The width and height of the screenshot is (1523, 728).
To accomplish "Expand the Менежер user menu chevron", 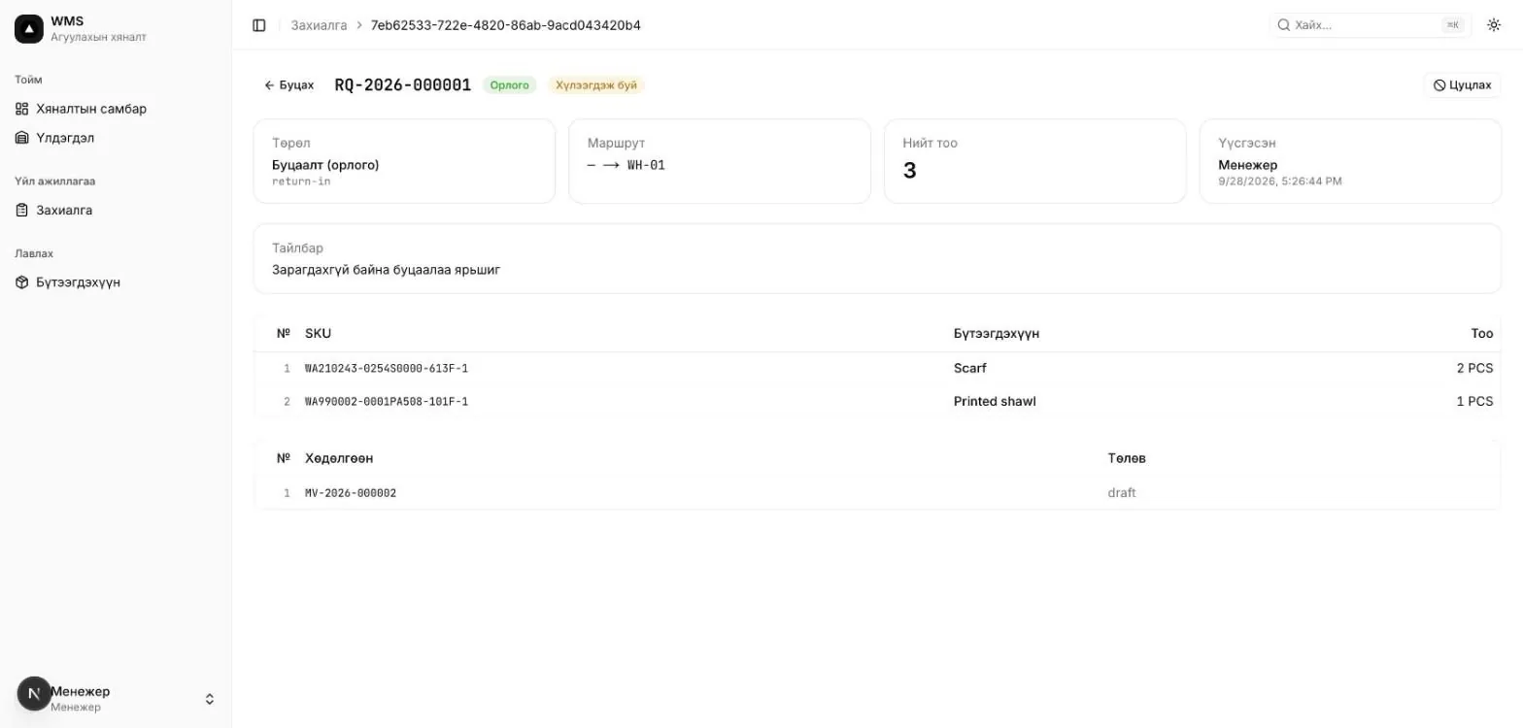I will pyautogui.click(x=209, y=699).
